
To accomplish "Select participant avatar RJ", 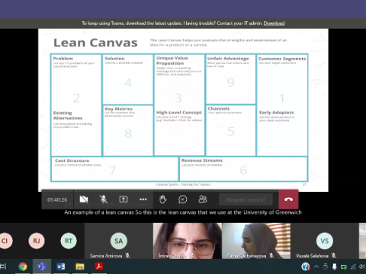I will tap(37, 241).
